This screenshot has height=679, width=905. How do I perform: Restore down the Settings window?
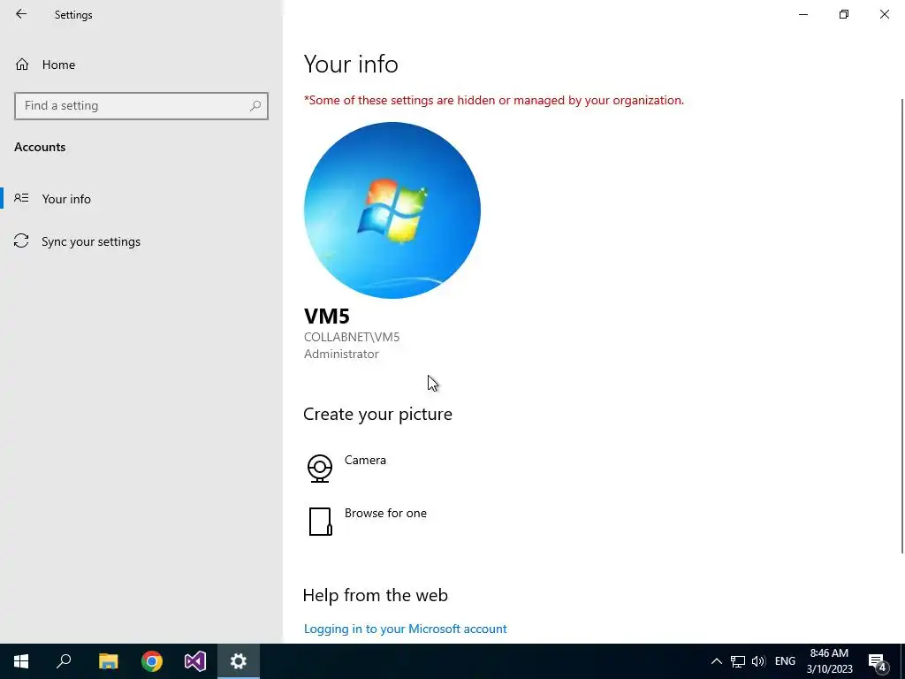pos(844,14)
